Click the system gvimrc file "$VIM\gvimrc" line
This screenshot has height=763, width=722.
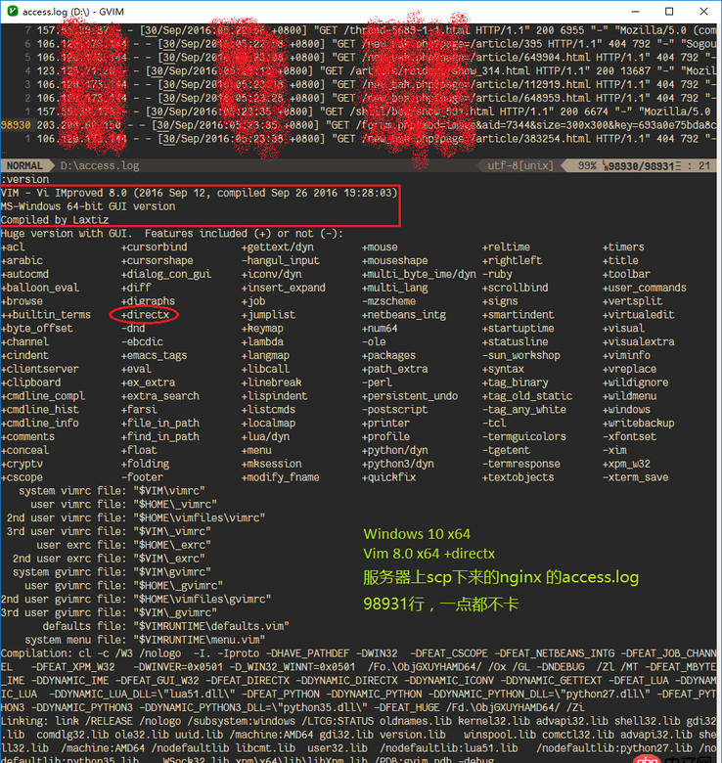tap(112, 572)
